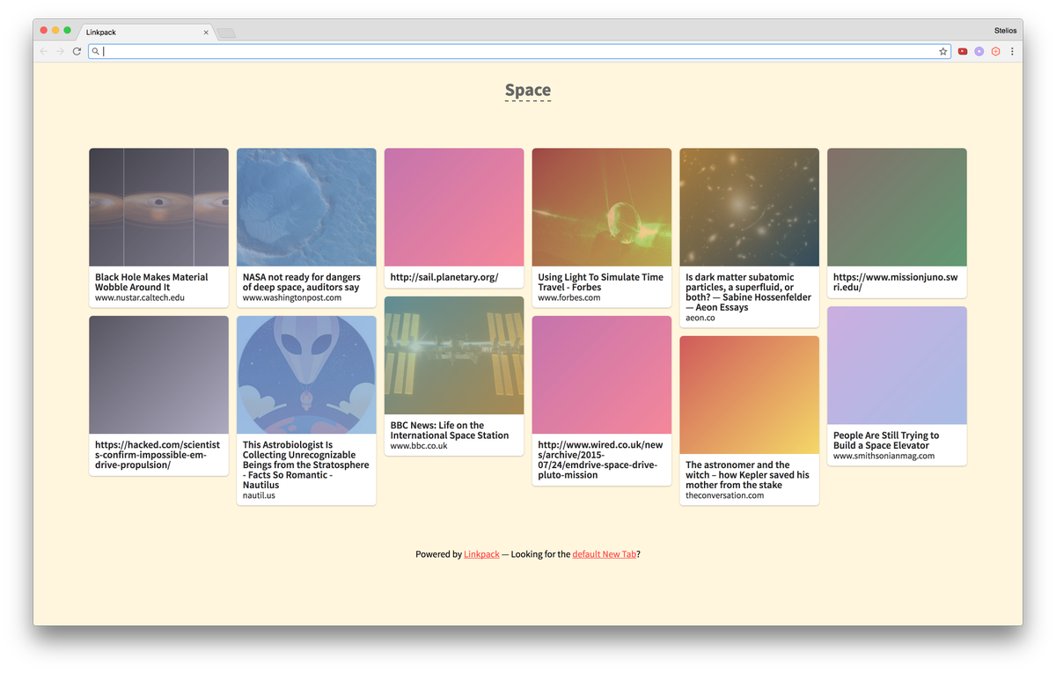Click www.washingtonpost.com domain text
Viewport: 1056px width, 673px height.
[x=292, y=297]
